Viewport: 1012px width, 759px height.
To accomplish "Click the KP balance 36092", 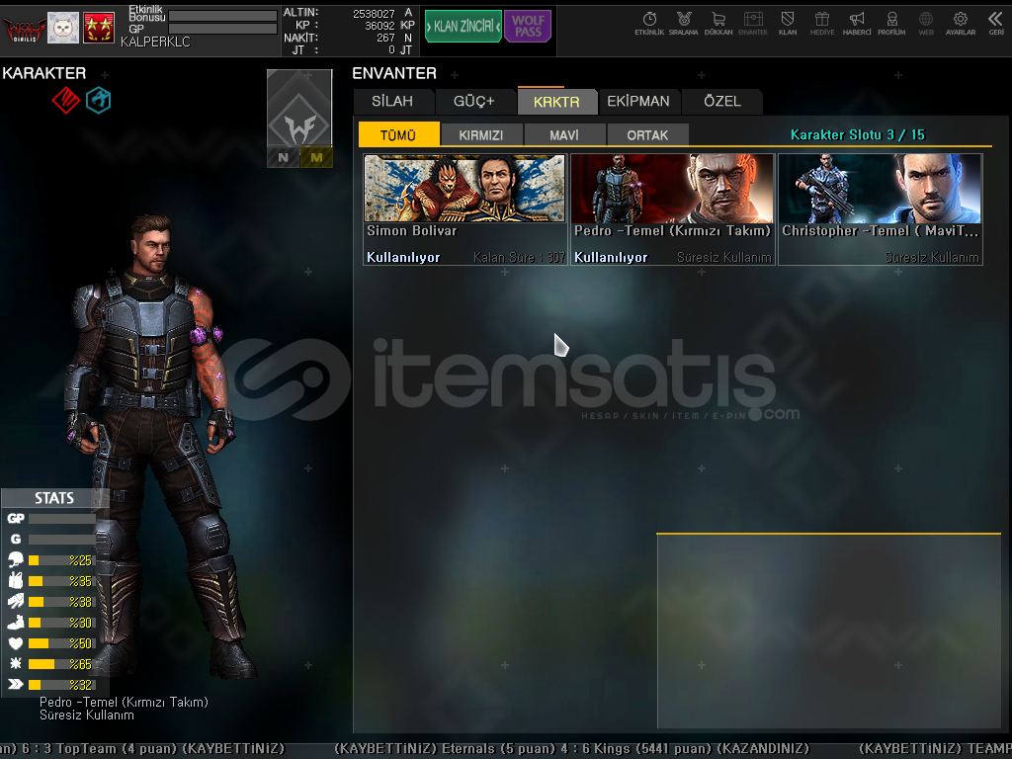I will (x=379, y=26).
